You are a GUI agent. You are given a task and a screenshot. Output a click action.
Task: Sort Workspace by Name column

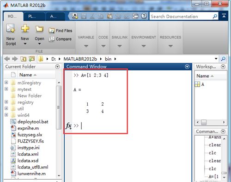(x=205, y=76)
